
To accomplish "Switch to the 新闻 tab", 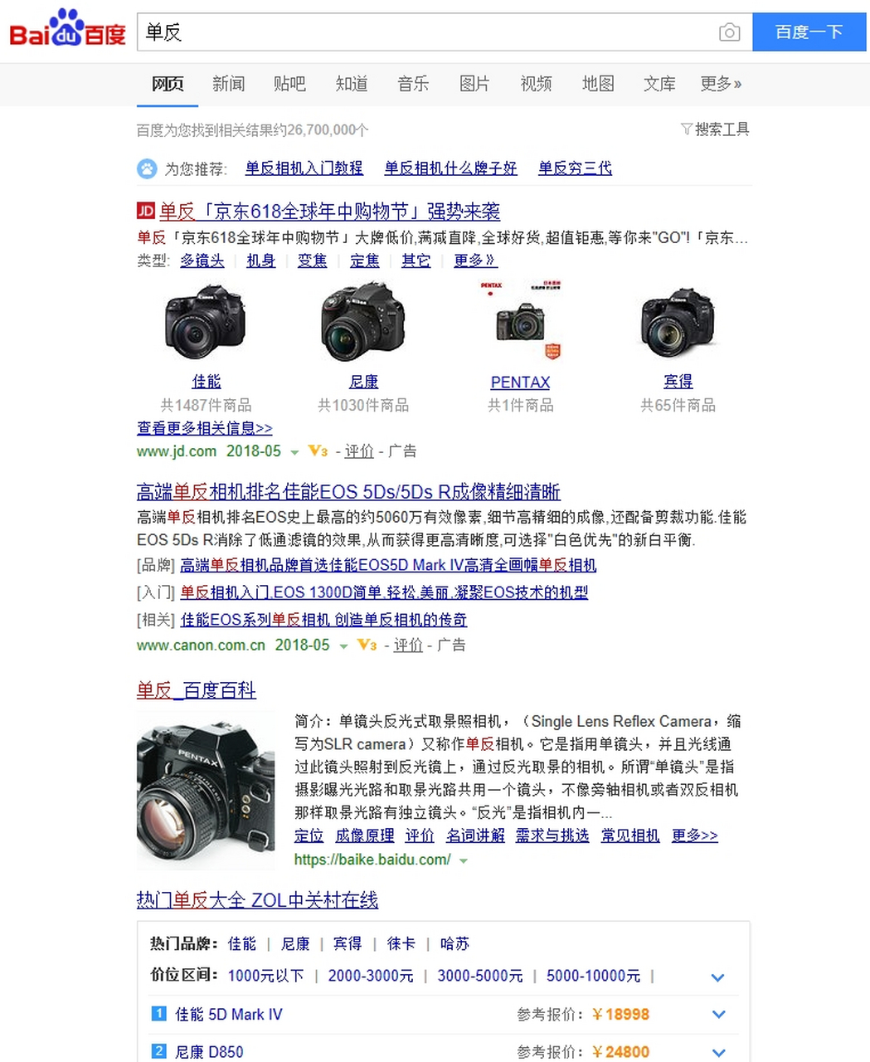I will pos(228,84).
